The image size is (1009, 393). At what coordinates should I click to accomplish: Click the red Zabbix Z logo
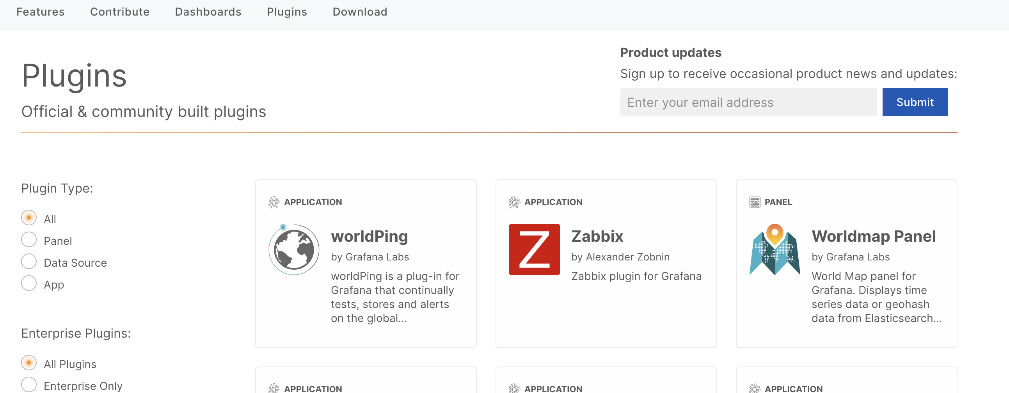[x=534, y=250]
